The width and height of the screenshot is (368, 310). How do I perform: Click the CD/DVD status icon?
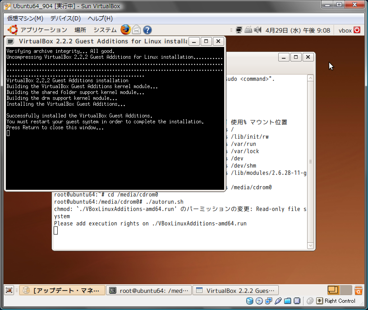coord(259,301)
